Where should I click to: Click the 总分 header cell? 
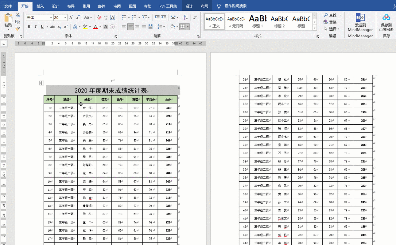point(168,100)
